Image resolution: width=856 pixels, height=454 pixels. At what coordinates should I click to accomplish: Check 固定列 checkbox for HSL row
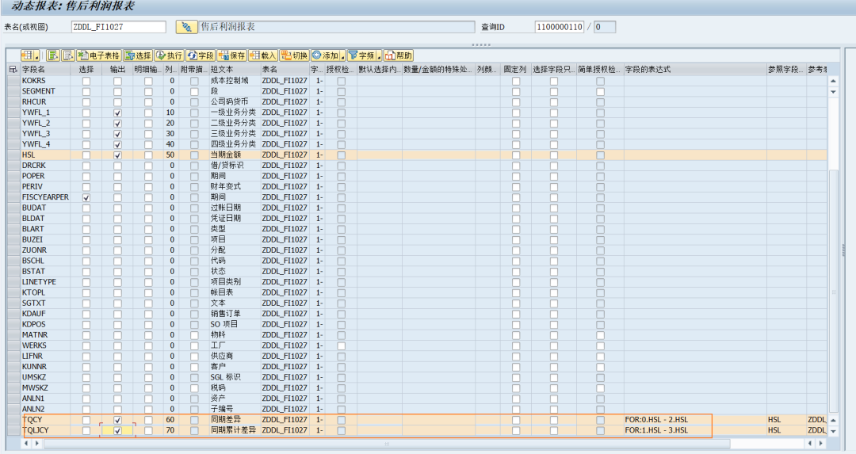click(516, 155)
